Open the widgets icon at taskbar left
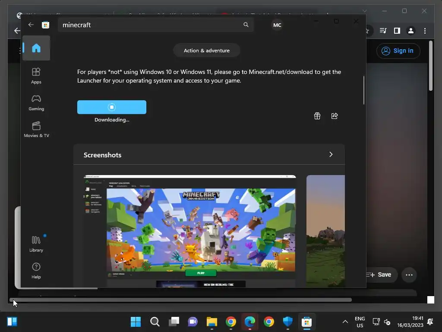 [12, 322]
